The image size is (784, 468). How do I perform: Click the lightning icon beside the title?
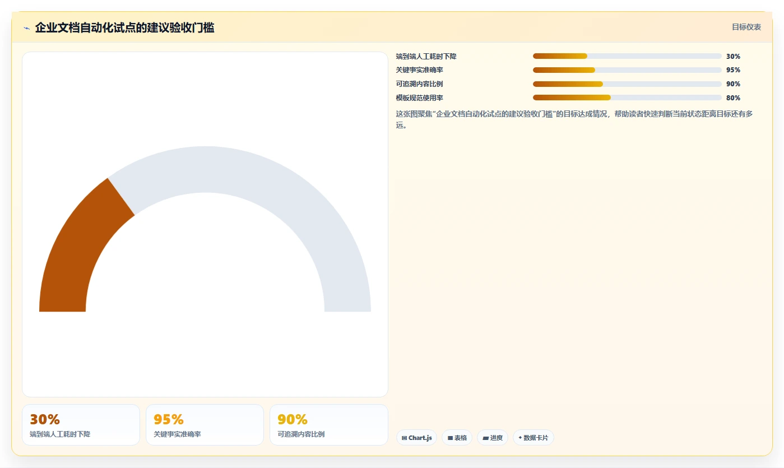tap(26, 28)
